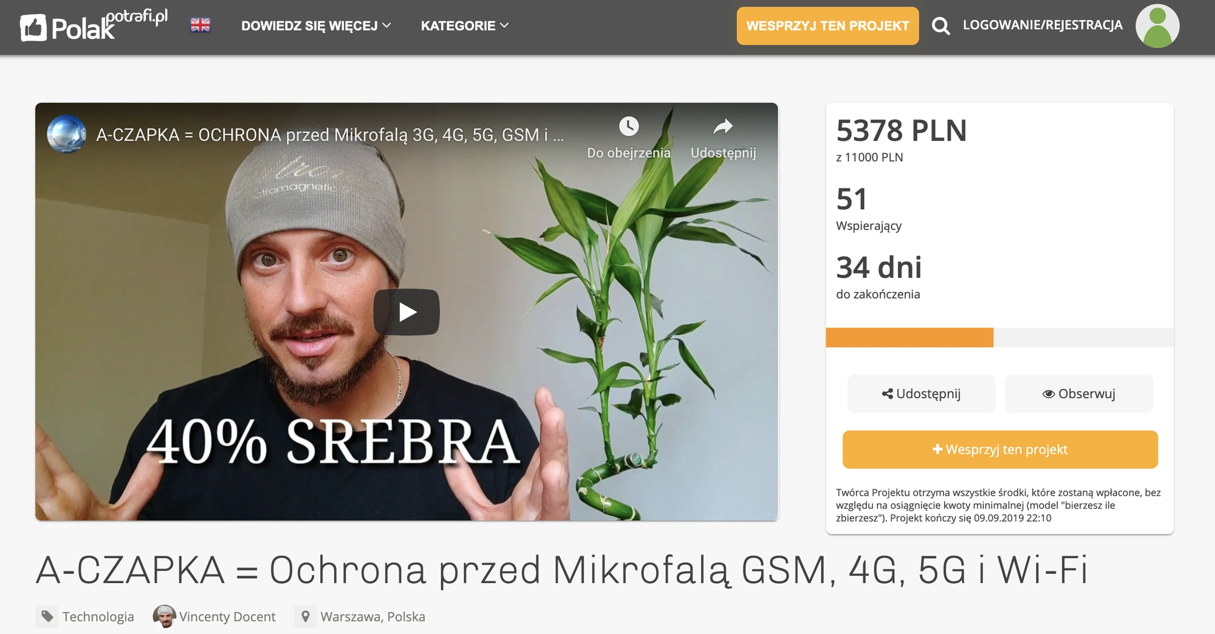
Task: Play the A-CZAPKA video
Action: click(x=406, y=312)
